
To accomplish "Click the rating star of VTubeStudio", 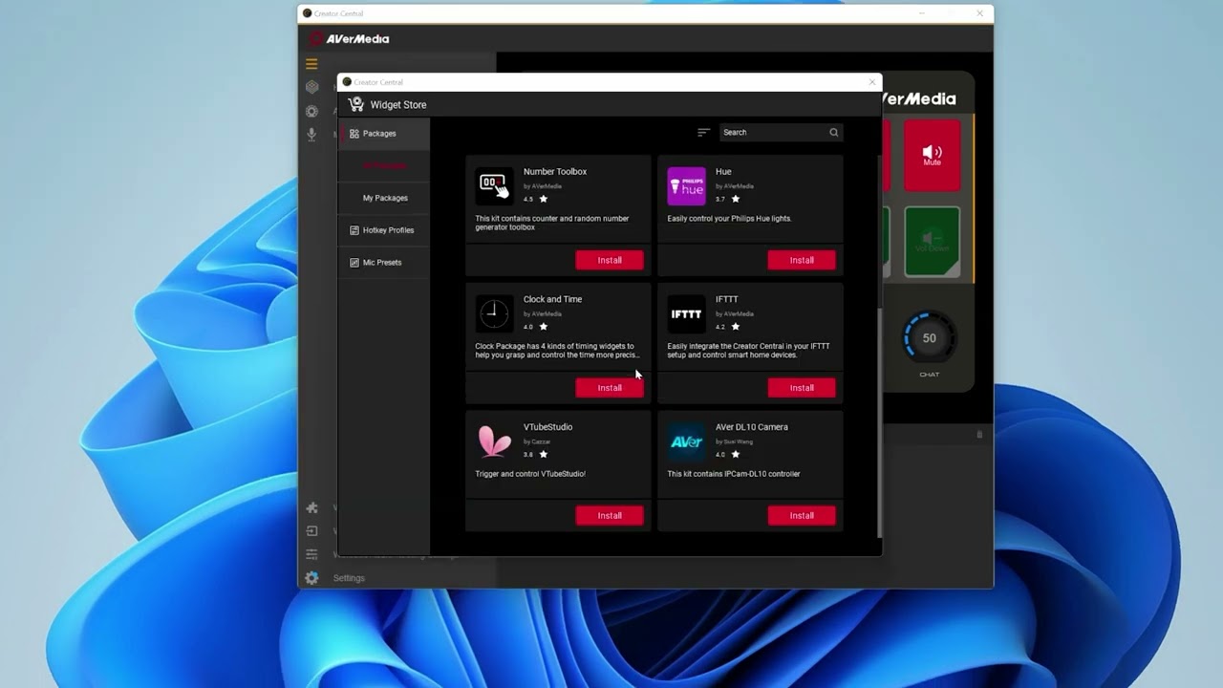I will [544, 454].
